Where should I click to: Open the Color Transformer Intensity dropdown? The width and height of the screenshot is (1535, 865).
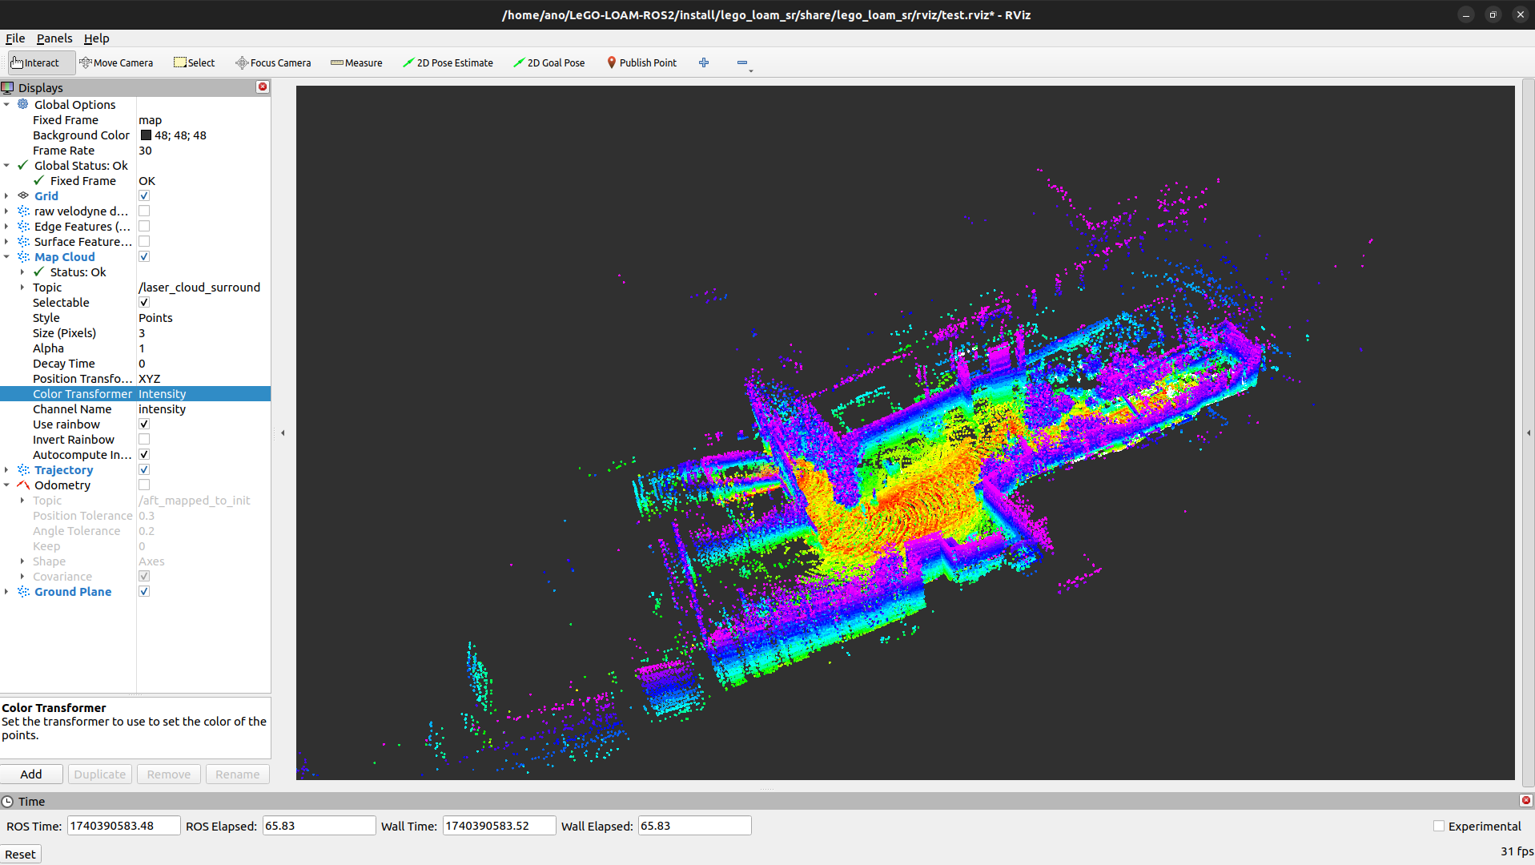(x=203, y=393)
